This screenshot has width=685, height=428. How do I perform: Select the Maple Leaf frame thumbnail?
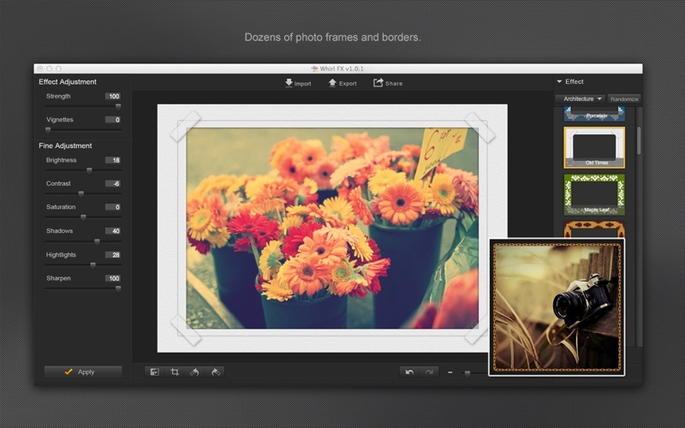point(593,194)
